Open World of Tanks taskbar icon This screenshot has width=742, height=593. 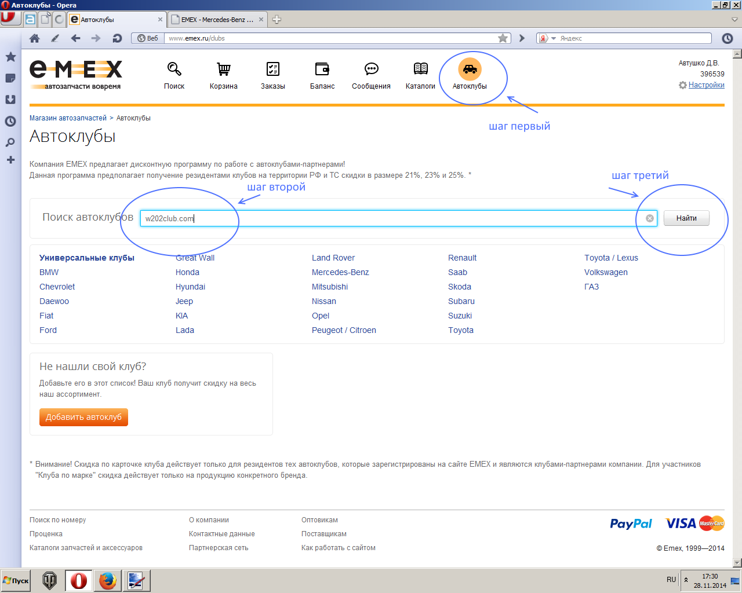50,580
